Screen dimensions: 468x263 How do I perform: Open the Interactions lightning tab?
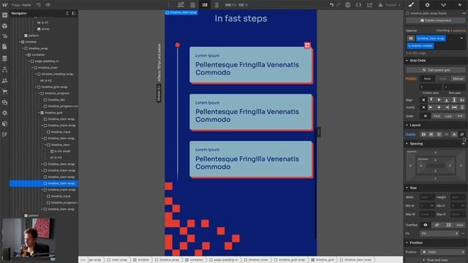(460, 5)
